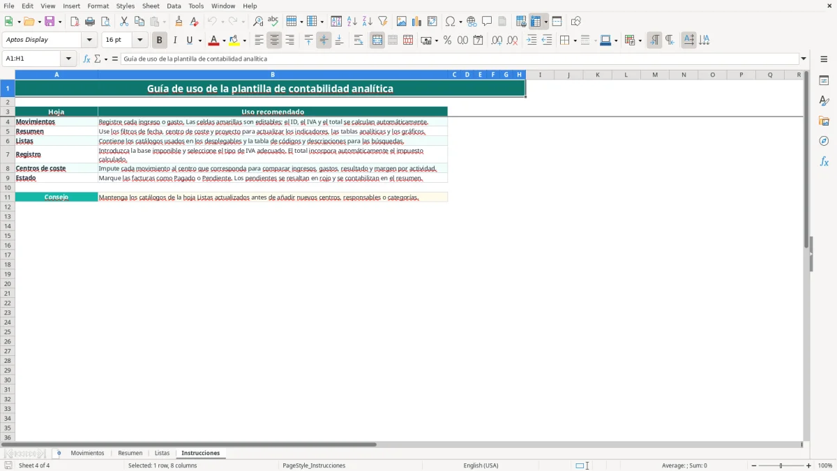Screen dimensions: 837x471
Task: Switch to the Listas sheet tab
Action: point(162,454)
